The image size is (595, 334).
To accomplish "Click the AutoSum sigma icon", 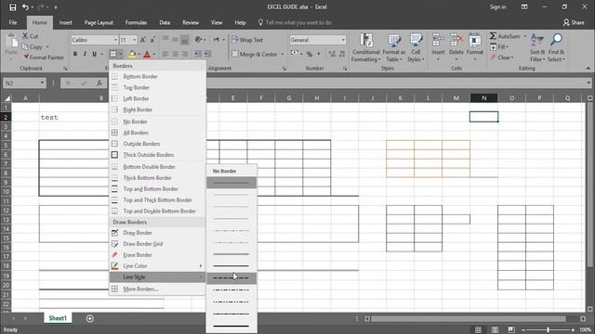I will 493,36.
